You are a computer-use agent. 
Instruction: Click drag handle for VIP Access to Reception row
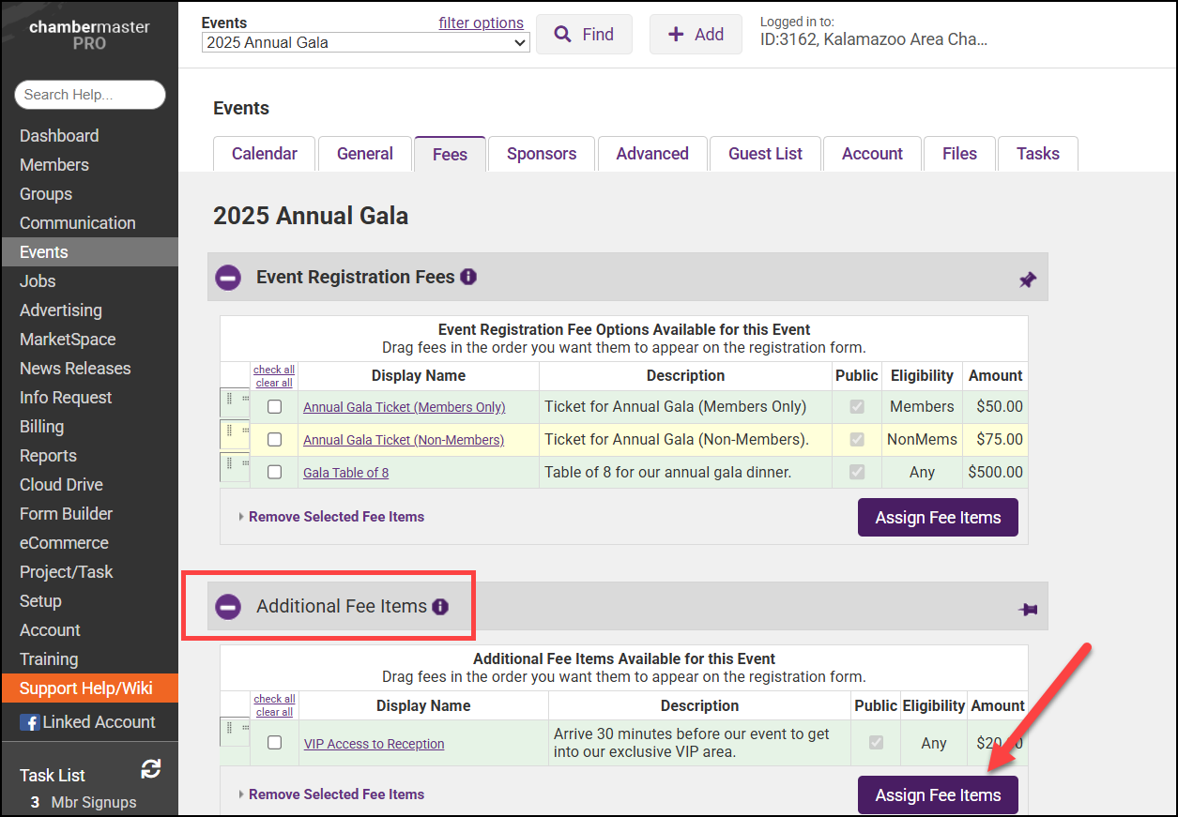tap(234, 731)
